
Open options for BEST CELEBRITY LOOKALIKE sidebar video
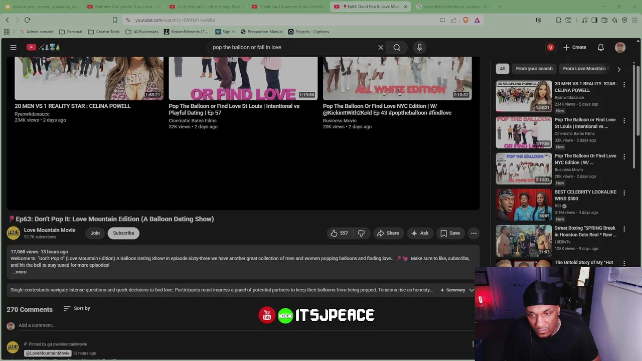(624, 193)
